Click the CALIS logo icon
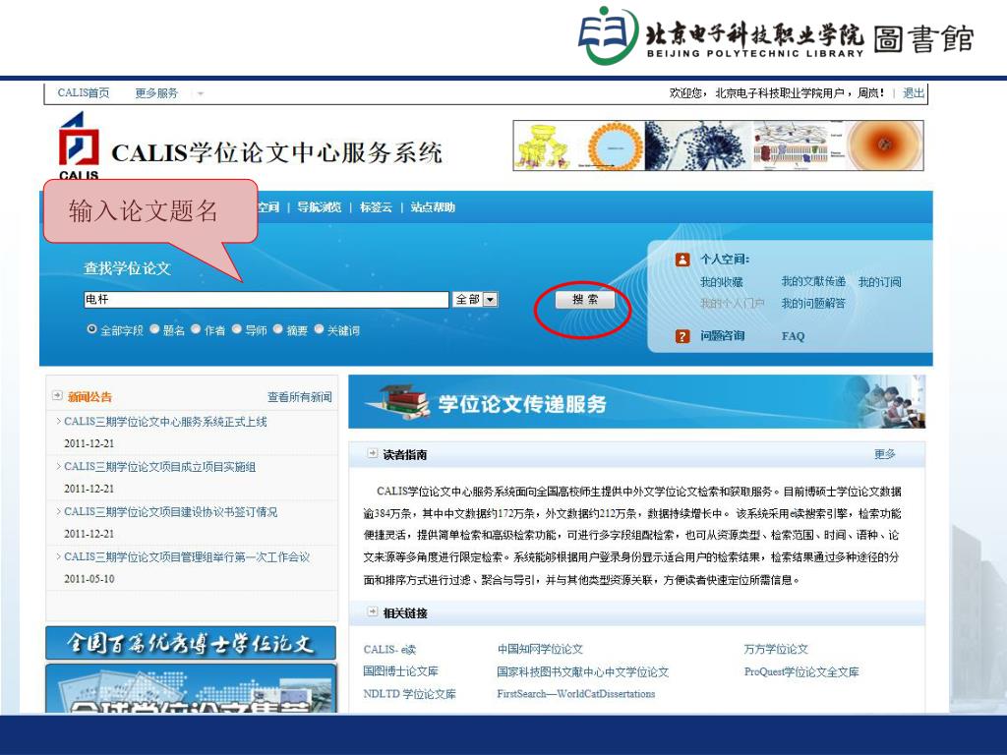 [x=79, y=145]
